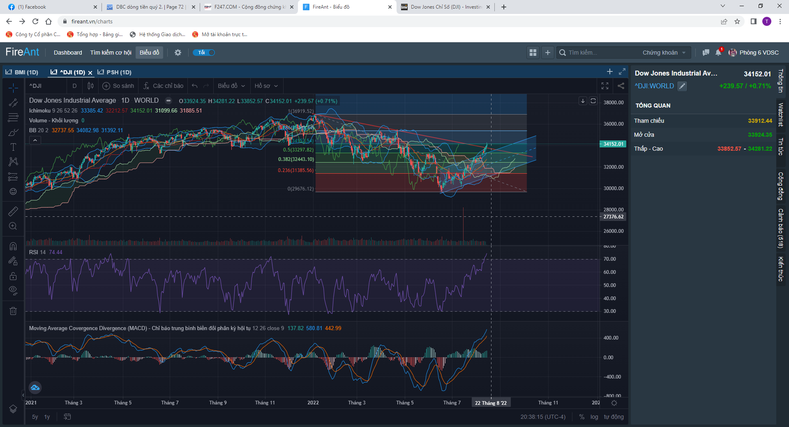Viewport: 789px width, 427px height.
Task: Toggle tự động auto scale
Action: [614, 417]
